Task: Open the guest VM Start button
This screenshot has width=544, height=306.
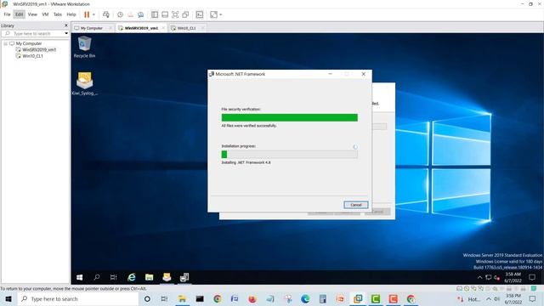Action: [79, 277]
